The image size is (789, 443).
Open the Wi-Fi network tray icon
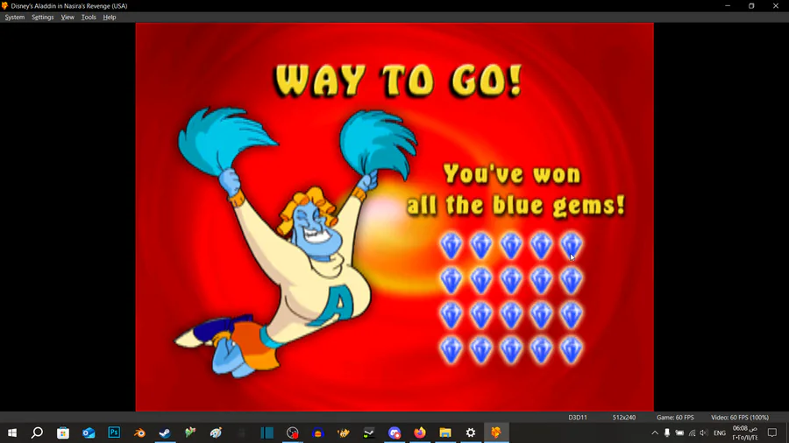click(x=692, y=432)
